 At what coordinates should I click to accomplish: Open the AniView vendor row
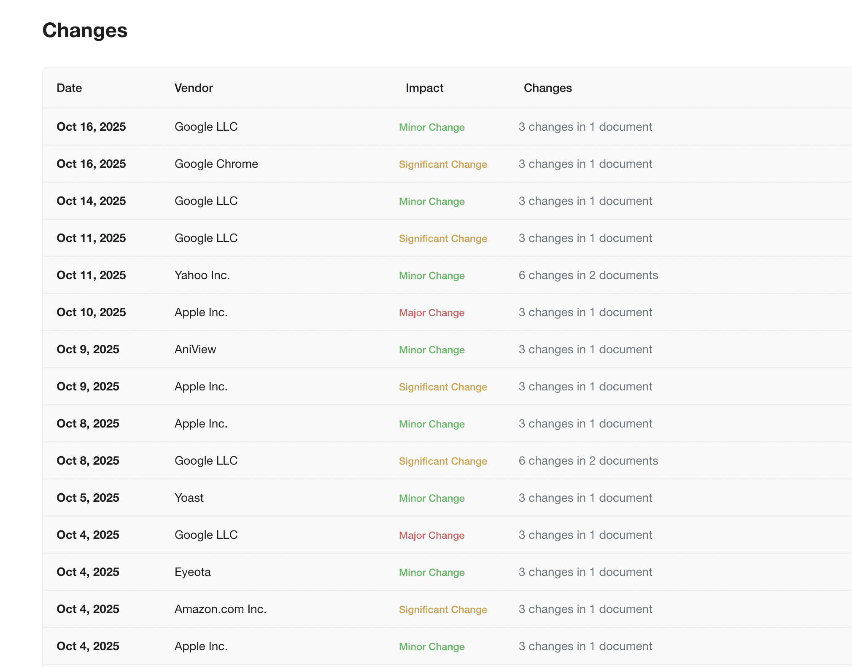pyautogui.click(x=195, y=350)
